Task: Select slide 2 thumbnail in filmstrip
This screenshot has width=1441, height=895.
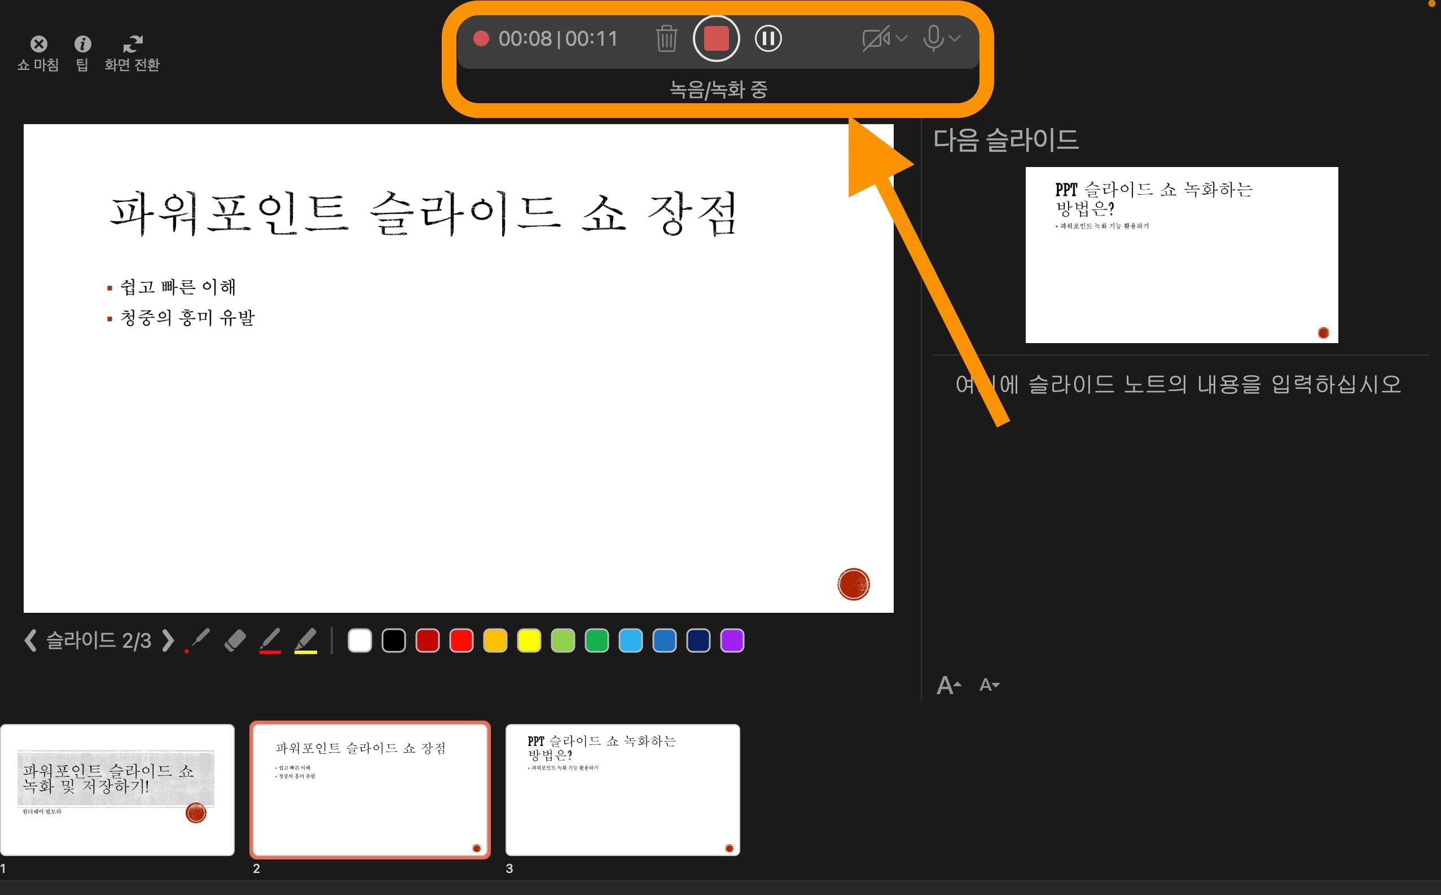Action: click(x=370, y=789)
